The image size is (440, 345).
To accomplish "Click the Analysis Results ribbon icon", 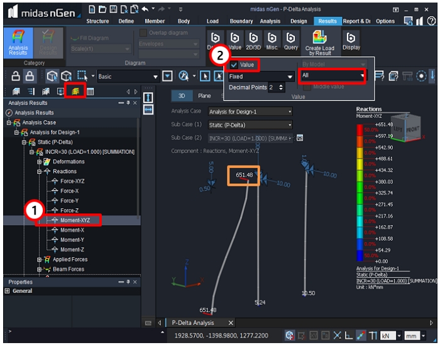I will [x=18, y=42].
